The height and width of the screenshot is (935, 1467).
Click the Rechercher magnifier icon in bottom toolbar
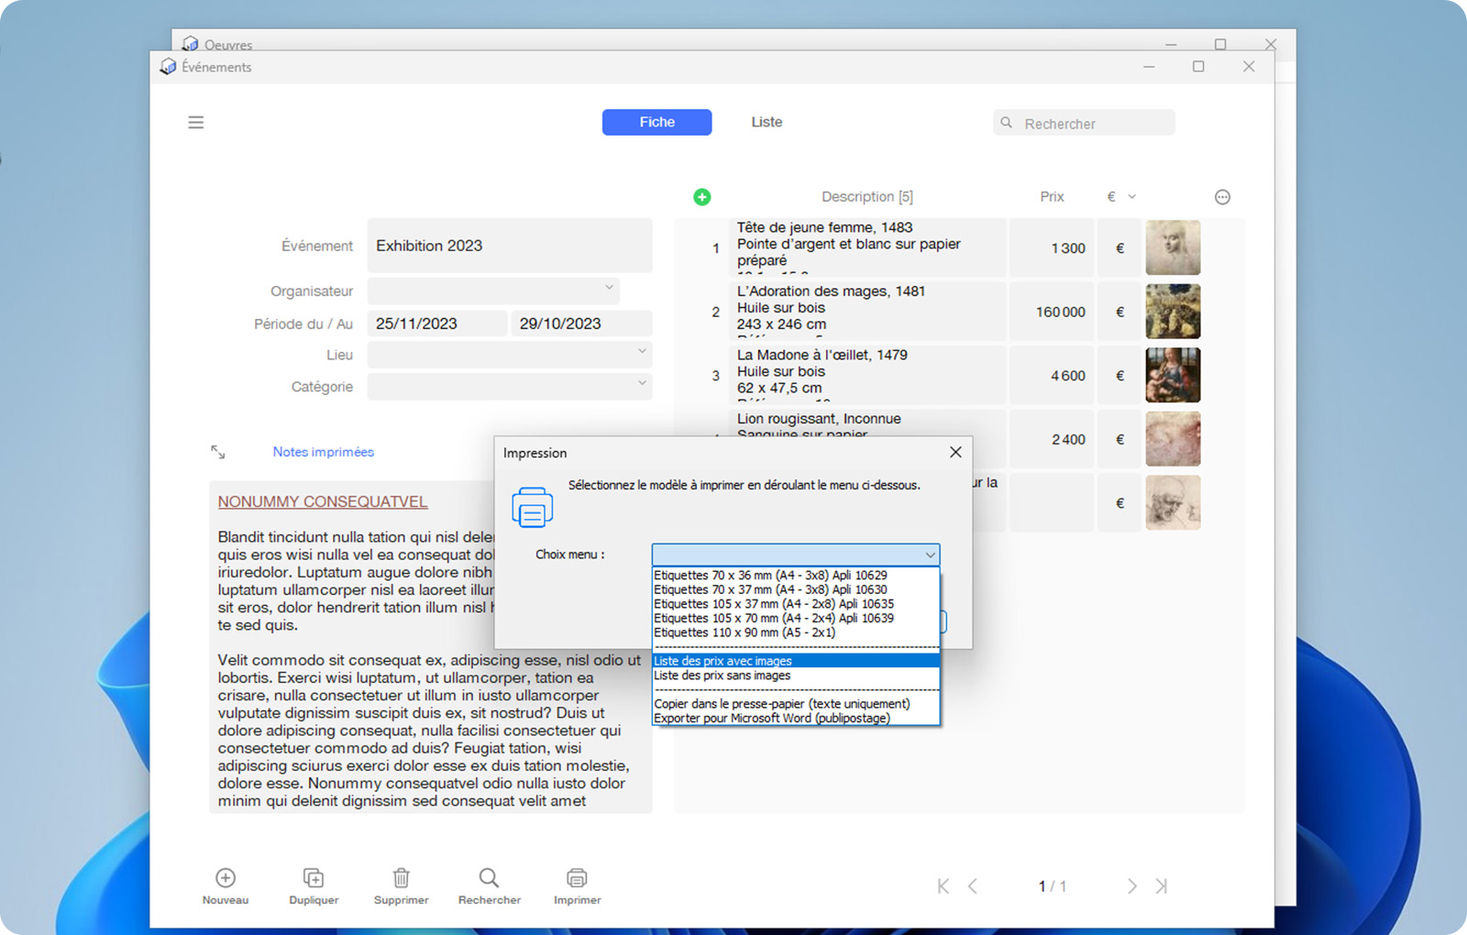tap(490, 878)
